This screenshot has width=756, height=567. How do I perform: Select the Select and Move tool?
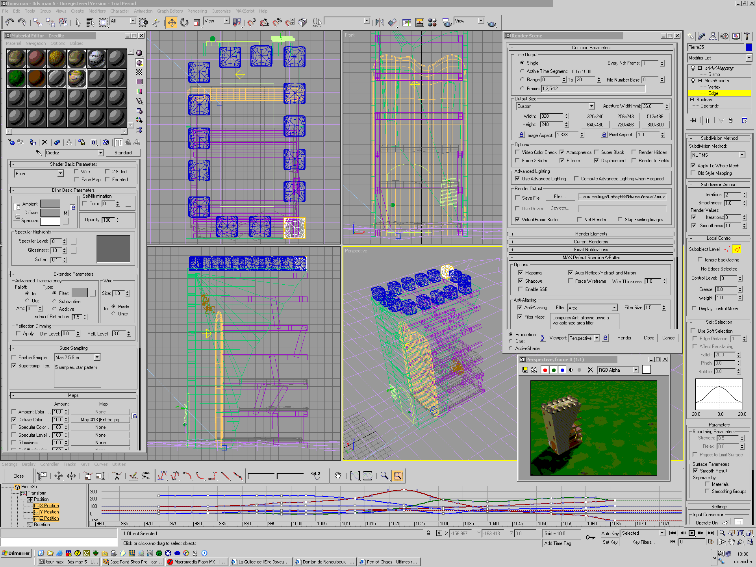[x=172, y=22]
